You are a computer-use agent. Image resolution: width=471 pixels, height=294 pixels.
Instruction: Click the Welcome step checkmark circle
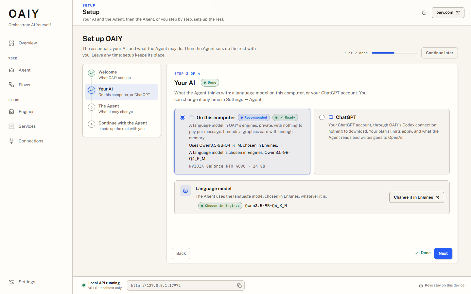click(92, 73)
